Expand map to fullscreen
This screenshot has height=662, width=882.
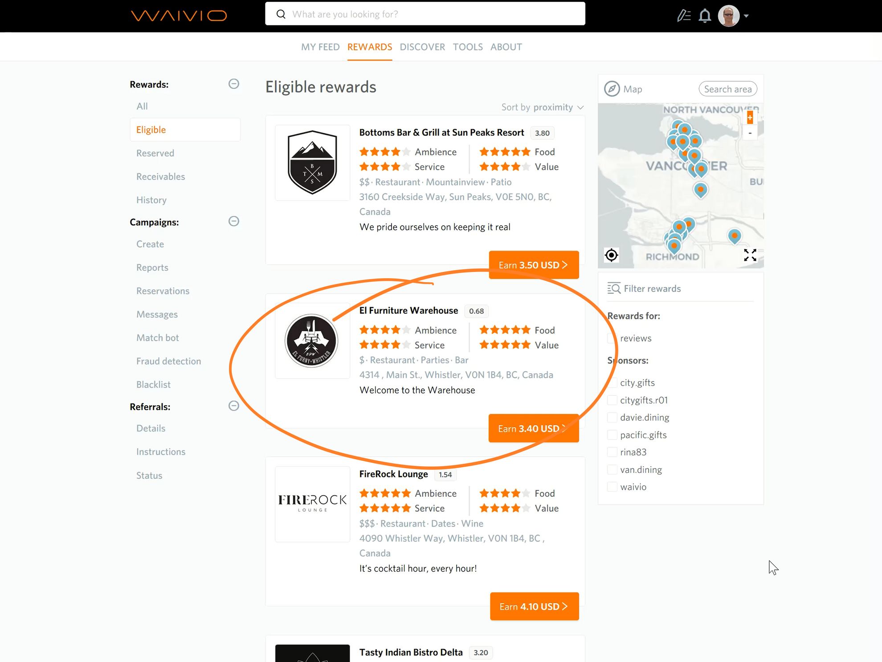(750, 255)
